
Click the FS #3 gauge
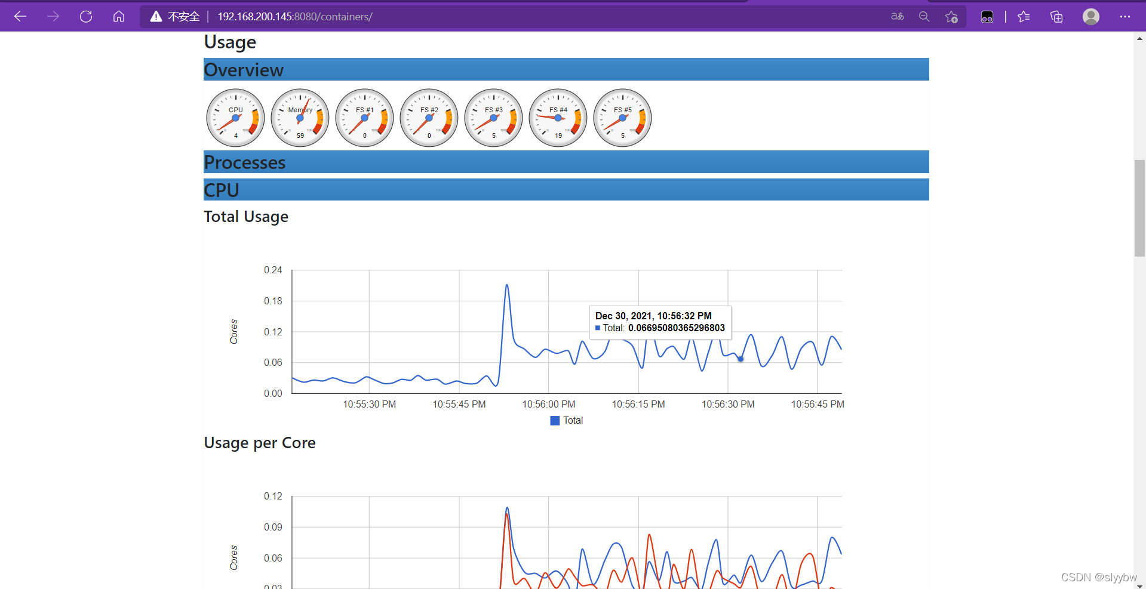(x=494, y=118)
